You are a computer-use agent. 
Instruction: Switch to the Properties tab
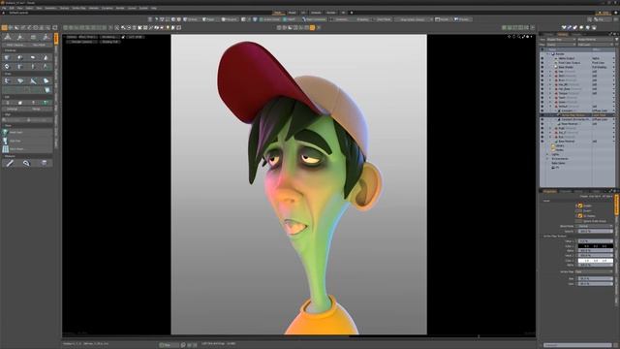pyautogui.click(x=550, y=191)
